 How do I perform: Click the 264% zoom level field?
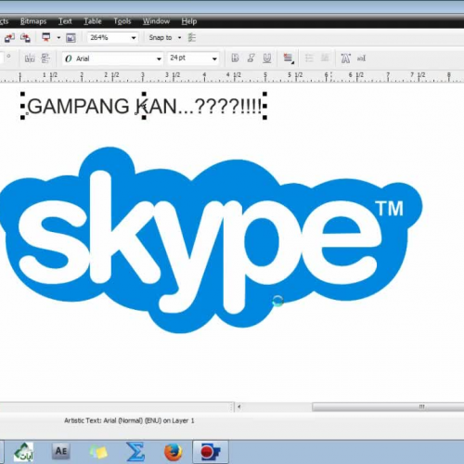pos(109,37)
